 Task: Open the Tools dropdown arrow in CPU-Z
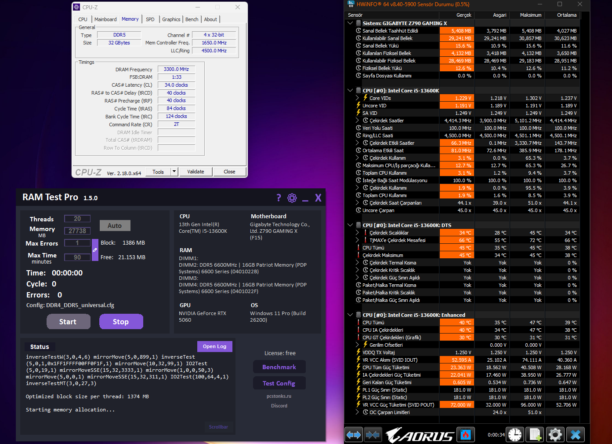click(174, 172)
